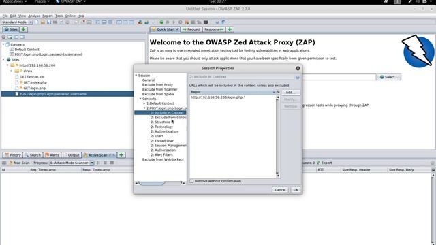Click the save session floppy icon
The image size is (436, 245).
pyautogui.click(x=49, y=22)
